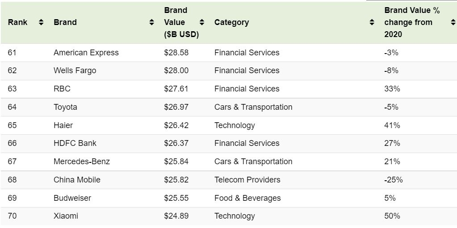Click the rank 61 cell
The image size is (457, 228).
click(12, 53)
